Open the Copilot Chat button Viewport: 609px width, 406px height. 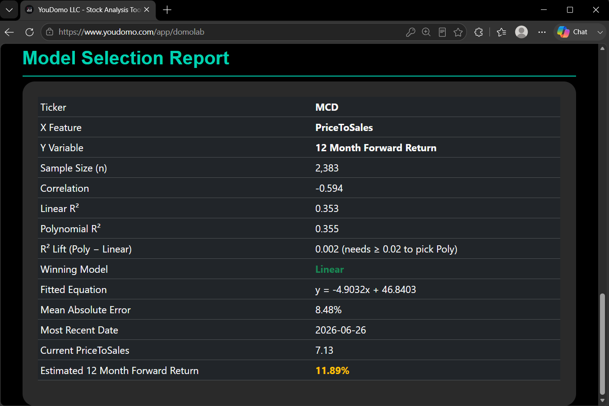[572, 32]
